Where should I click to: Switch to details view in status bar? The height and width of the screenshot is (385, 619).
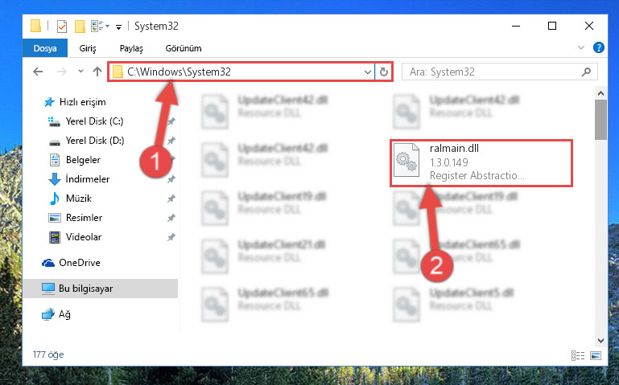(578, 355)
